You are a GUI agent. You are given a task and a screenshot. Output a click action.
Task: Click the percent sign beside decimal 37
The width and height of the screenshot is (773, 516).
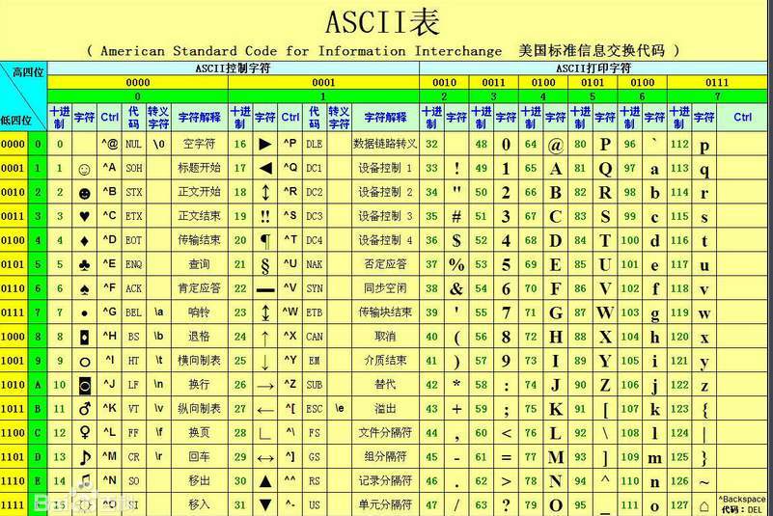click(x=456, y=265)
